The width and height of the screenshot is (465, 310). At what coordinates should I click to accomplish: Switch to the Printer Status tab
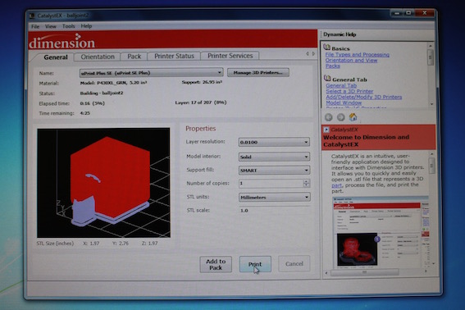(174, 56)
